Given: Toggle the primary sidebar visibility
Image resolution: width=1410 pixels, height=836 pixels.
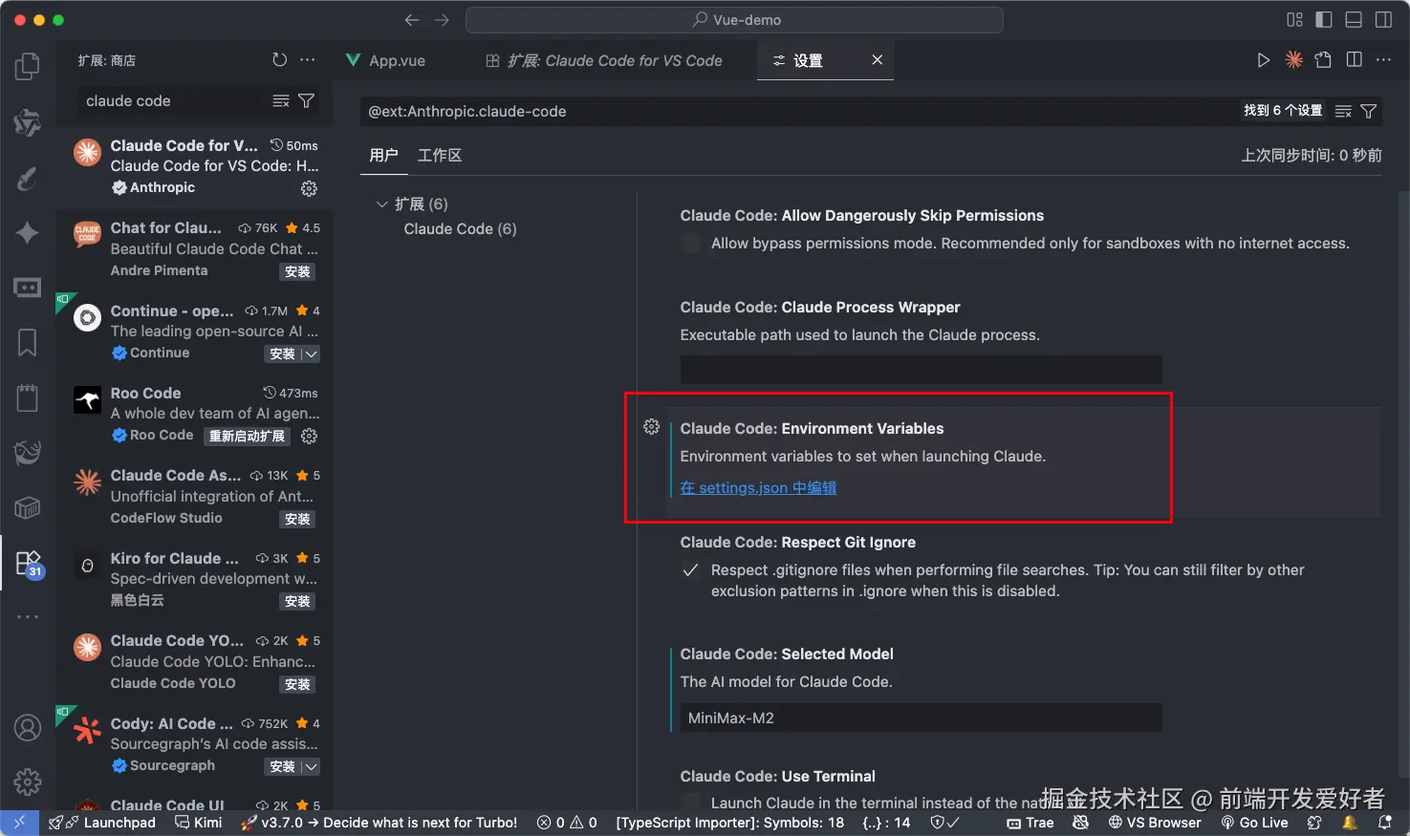Looking at the screenshot, I should [x=1324, y=20].
